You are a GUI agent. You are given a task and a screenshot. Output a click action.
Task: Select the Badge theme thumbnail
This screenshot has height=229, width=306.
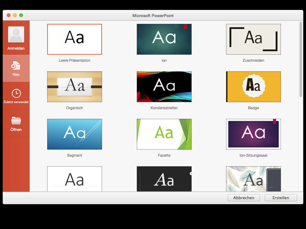click(254, 87)
